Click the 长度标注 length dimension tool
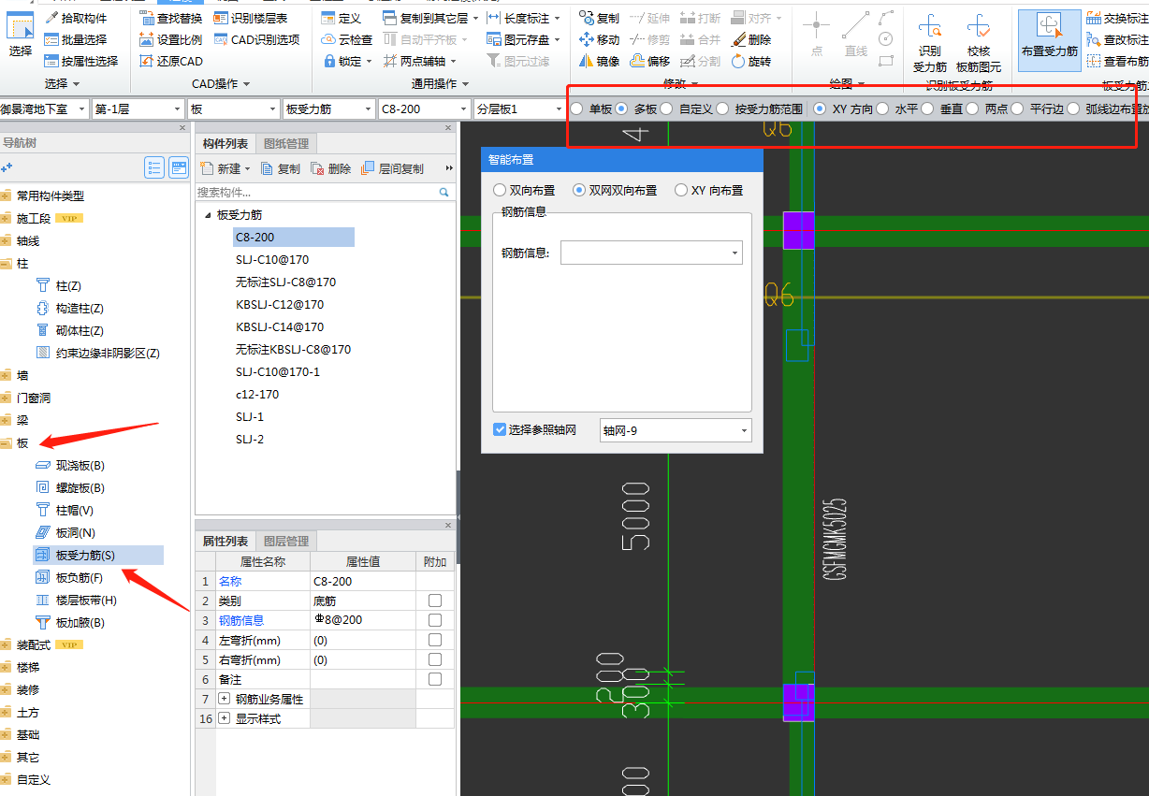 [524, 18]
